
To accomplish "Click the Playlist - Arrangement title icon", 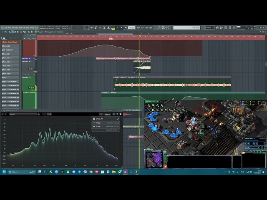I will (36, 32).
